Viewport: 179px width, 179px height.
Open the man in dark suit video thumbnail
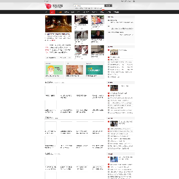pyautogui.click(x=97, y=34)
